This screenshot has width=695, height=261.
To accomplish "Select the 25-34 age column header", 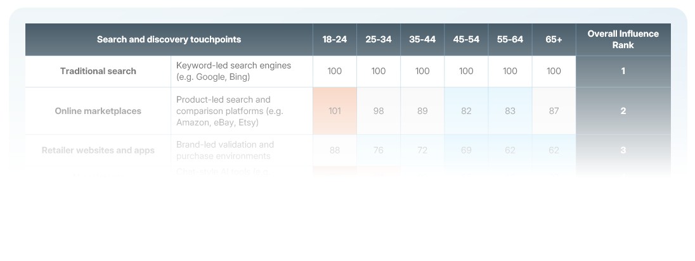I will 379,39.
